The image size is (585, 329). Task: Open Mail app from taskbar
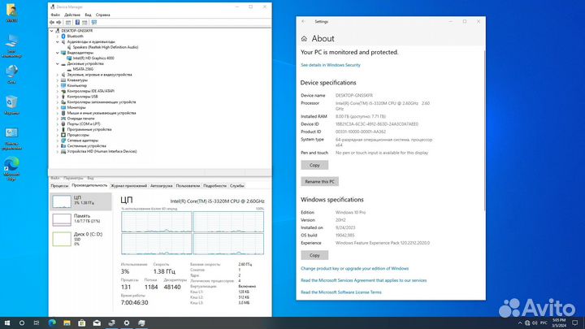(97, 323)
